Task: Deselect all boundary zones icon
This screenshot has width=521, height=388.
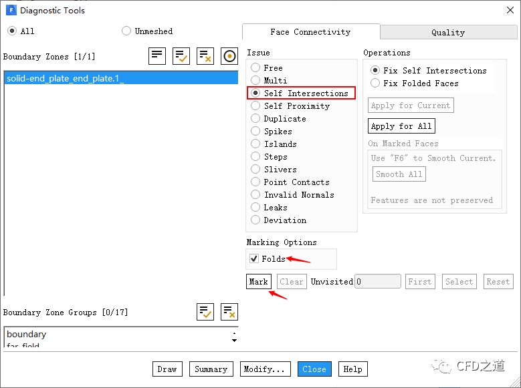Action: coord(205,56)
